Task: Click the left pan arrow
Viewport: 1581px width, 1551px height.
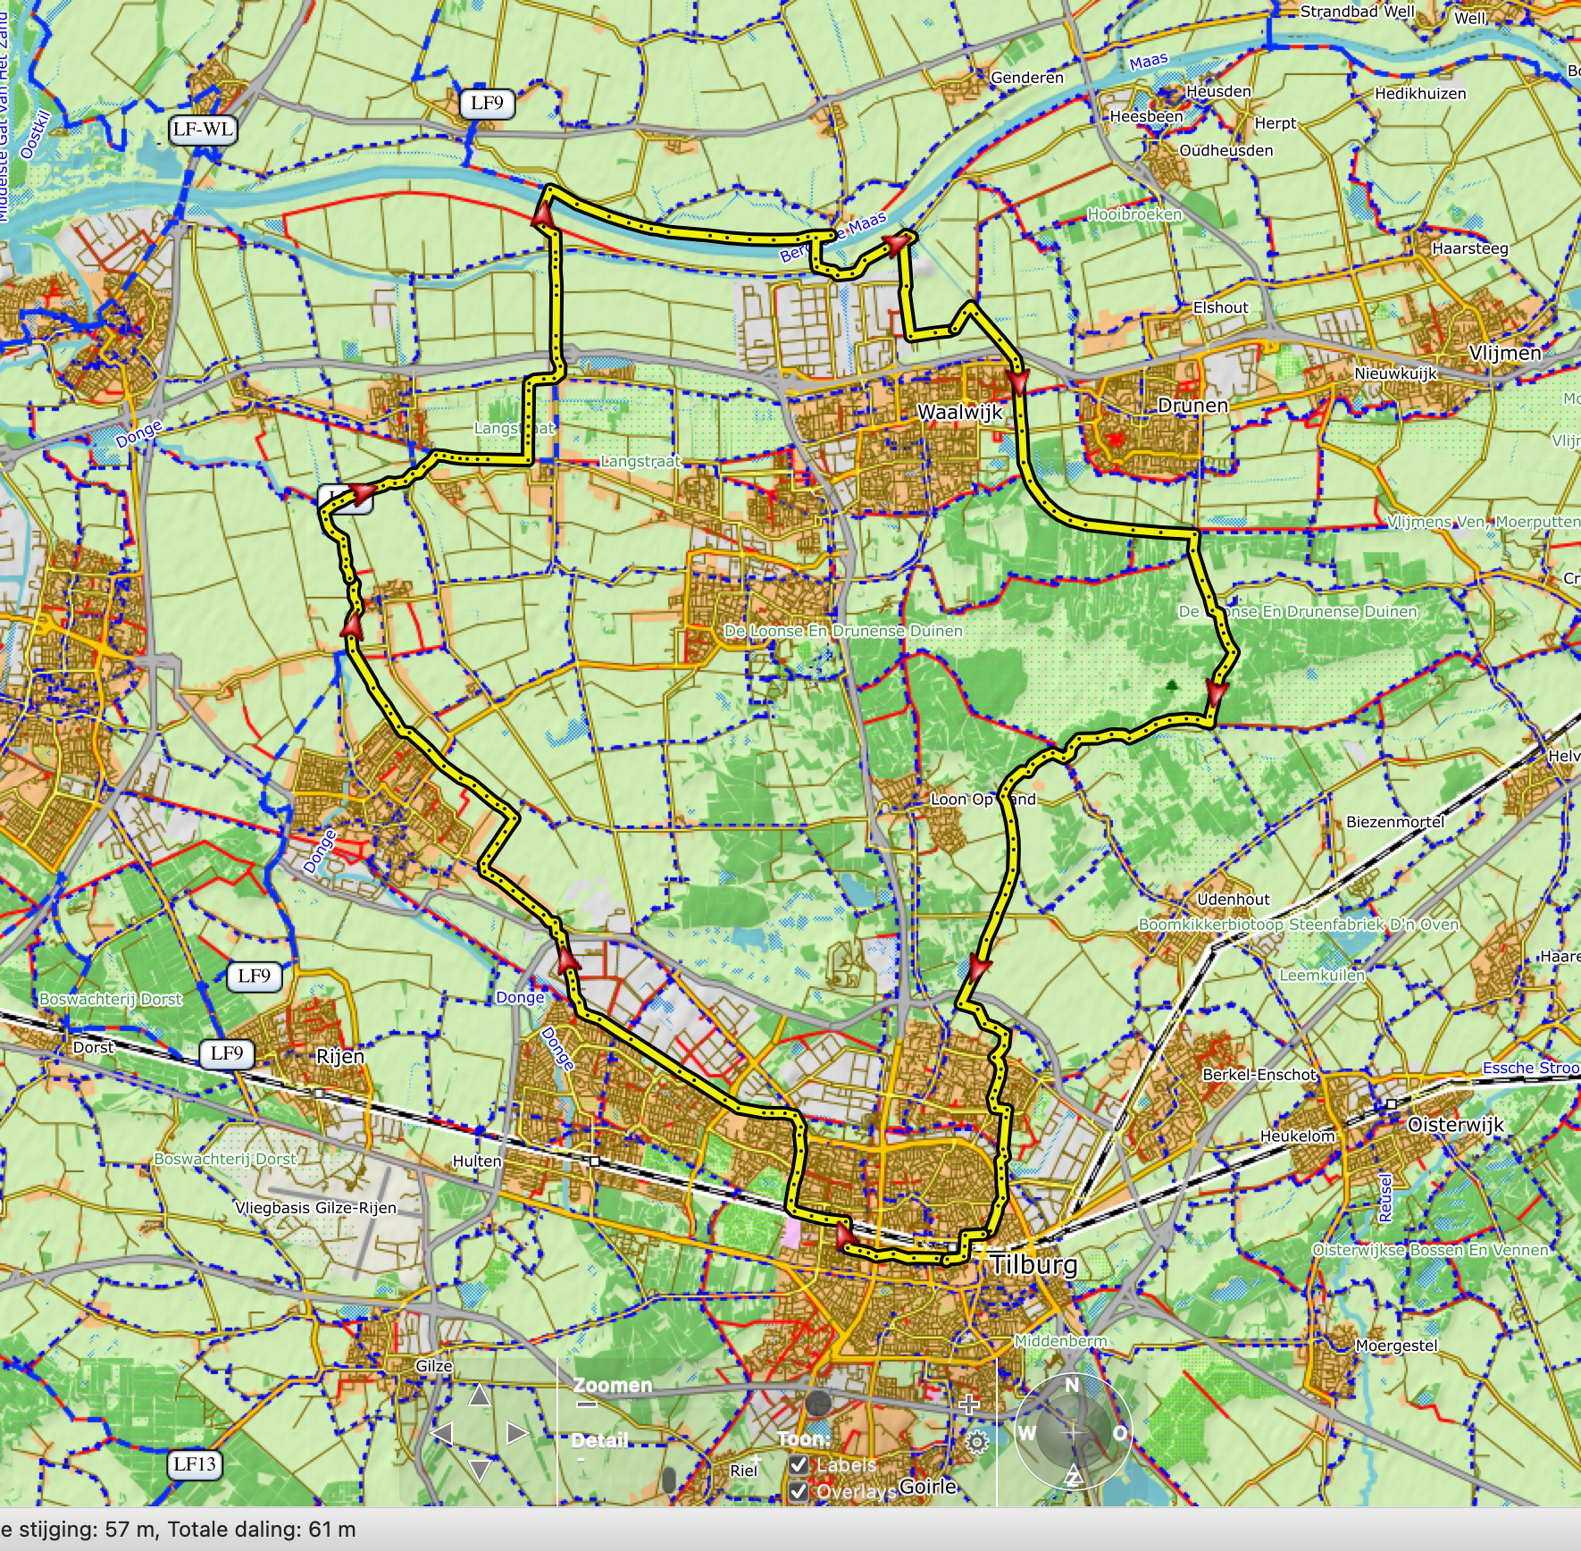Action: (441, 1434)
